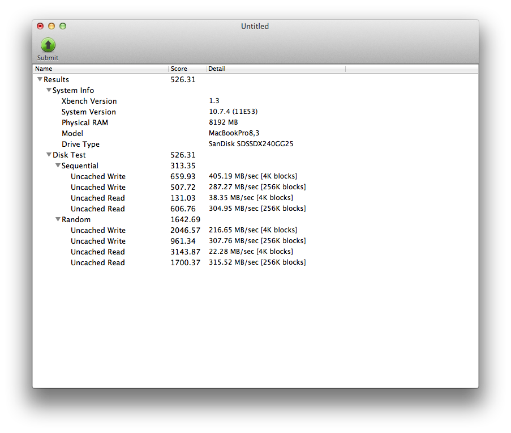The image size is (511, 433).
Task: Minimize window using the yellow button
Action: click(51, 26)
